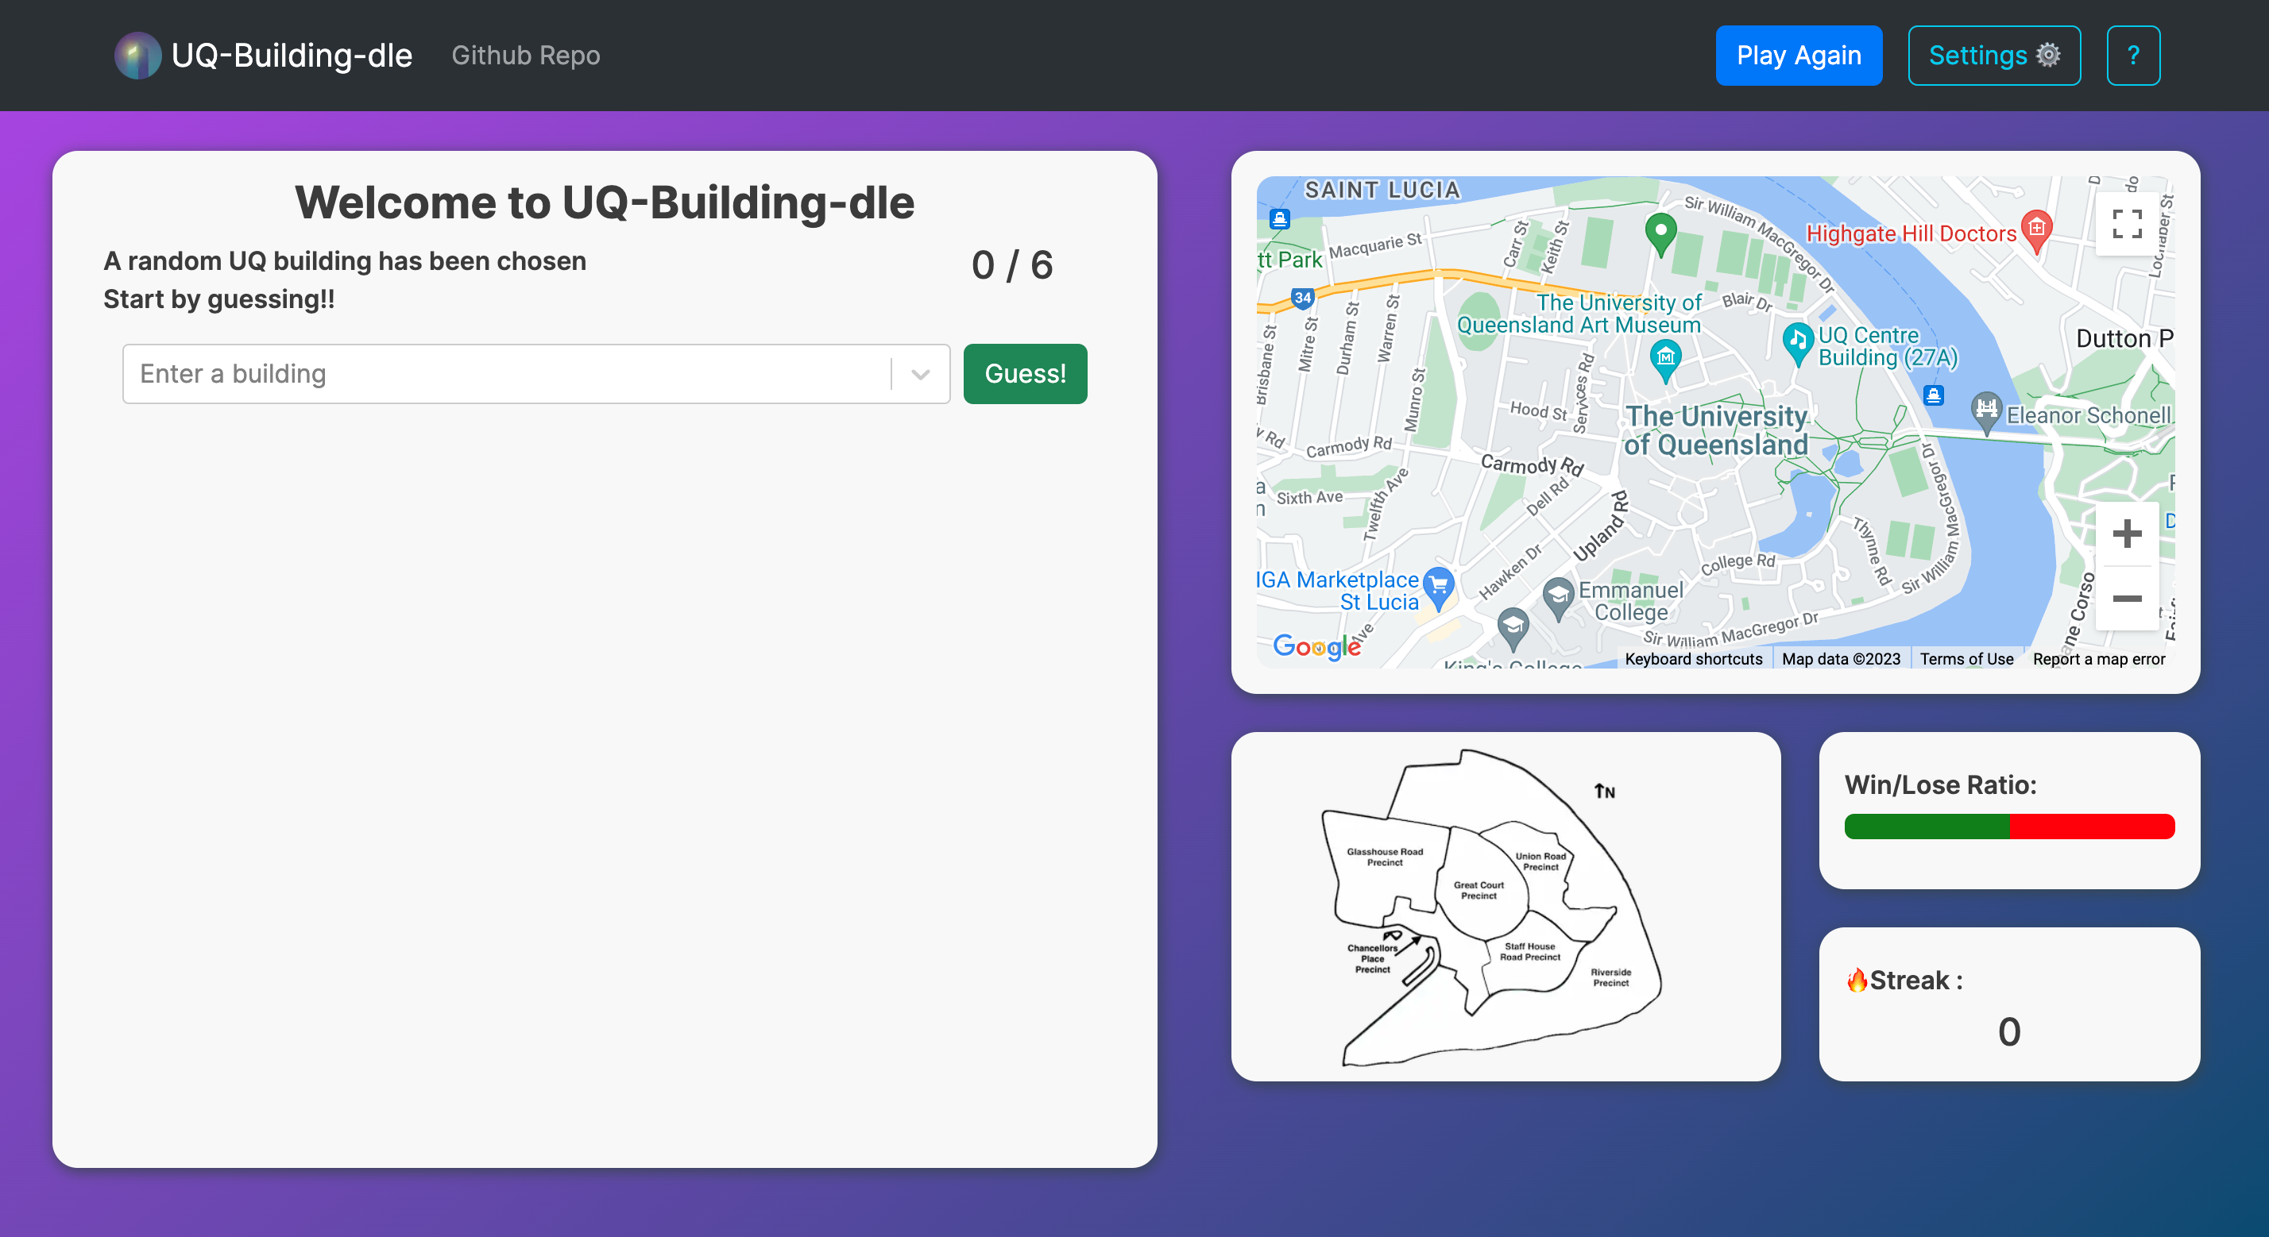The image size is (2269, 1237).
Task: Click the green location pin marker
Action: click(x=1660, y=233)
